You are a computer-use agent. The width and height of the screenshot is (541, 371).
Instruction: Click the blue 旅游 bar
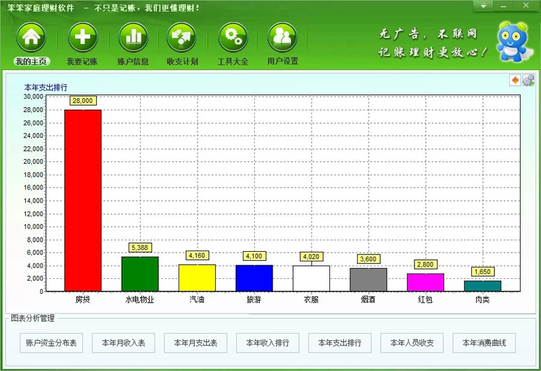254,278
